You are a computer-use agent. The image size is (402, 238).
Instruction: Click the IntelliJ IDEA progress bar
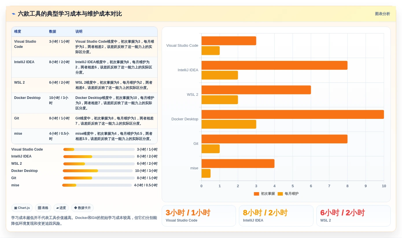99,157
